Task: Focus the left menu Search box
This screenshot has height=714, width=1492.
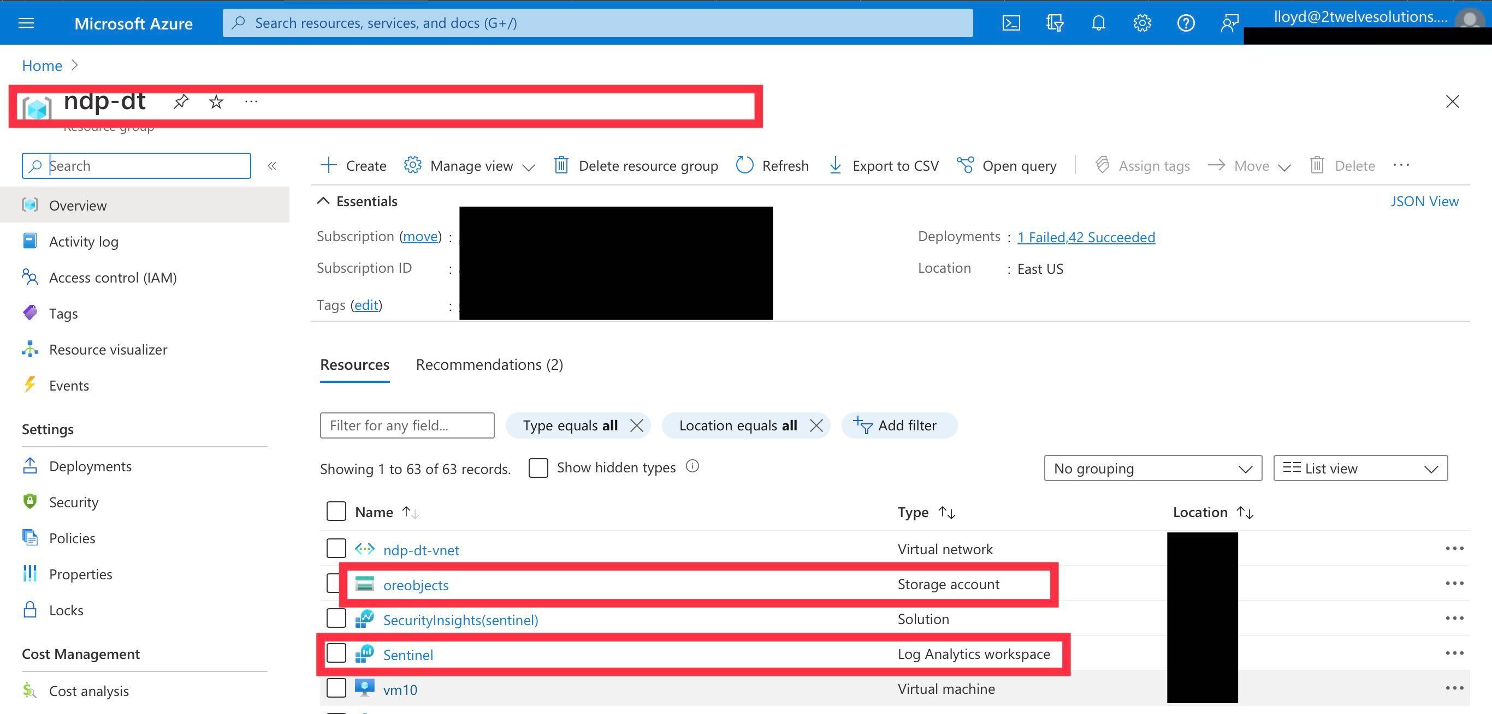Action: pos(136,165)
